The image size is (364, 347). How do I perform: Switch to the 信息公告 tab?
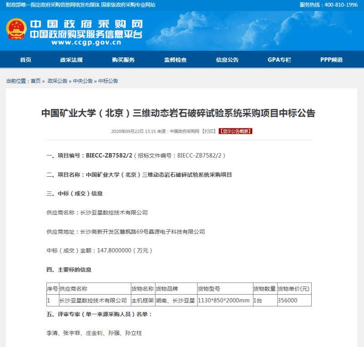tap(227, 60)
